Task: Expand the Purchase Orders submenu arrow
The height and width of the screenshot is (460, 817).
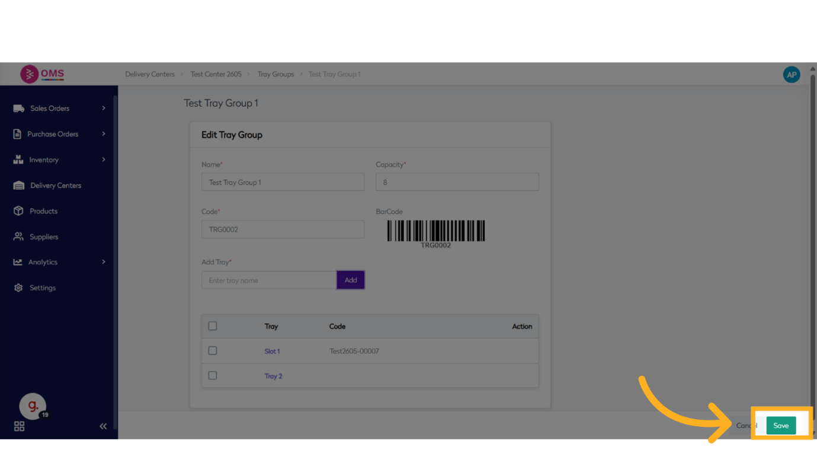Action: click(104, 134)
